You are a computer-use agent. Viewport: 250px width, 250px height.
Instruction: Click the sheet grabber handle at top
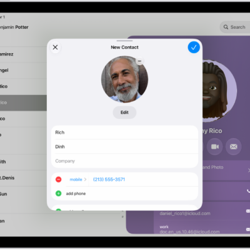coord(124,41)
